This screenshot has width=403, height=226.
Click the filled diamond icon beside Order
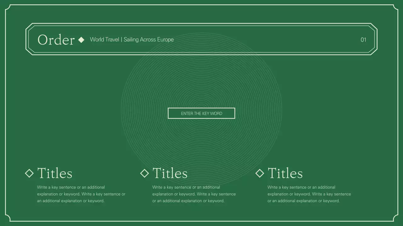point(81,40)
